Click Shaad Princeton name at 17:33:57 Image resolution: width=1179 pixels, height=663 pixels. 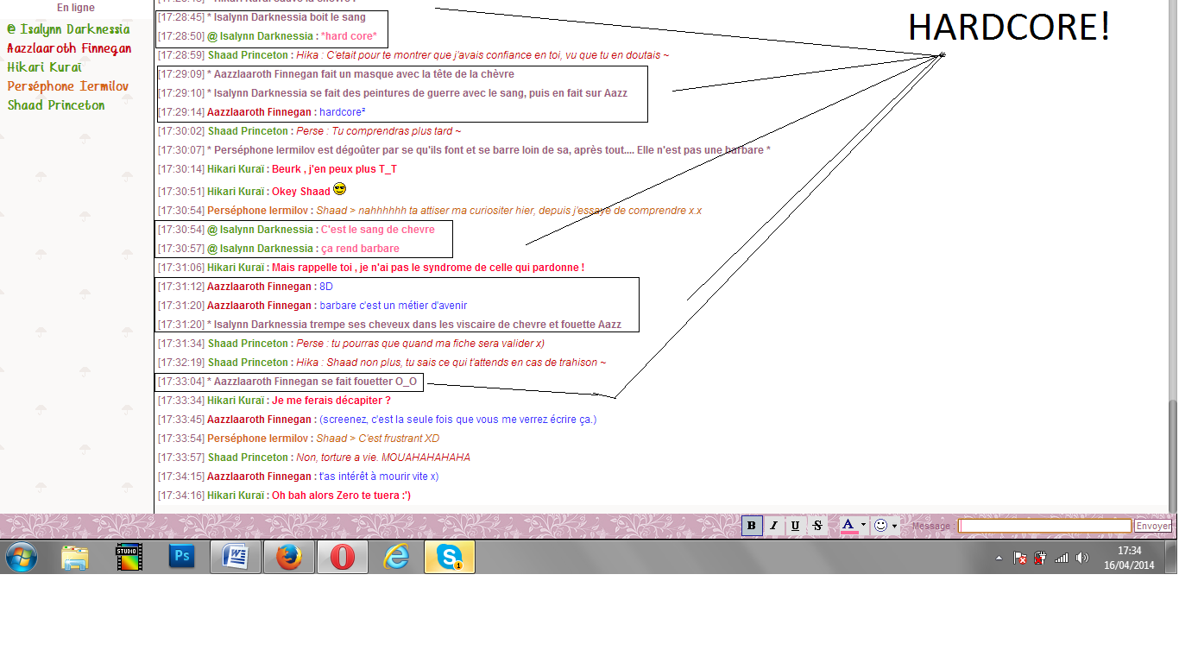click(248, 458)
